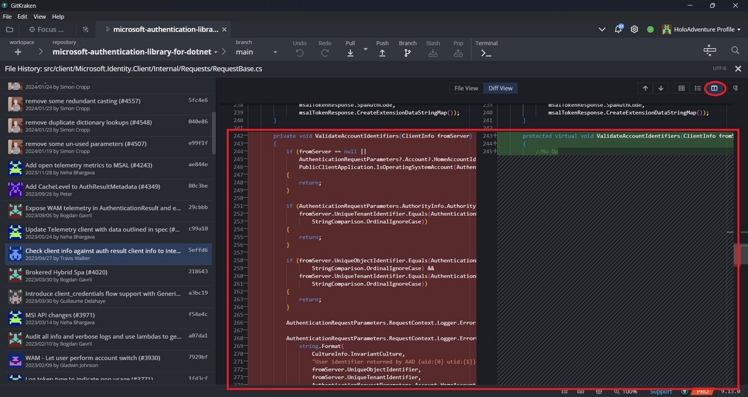Click commit hash 5effd6
The height and width of the screenshot is (397, 748).
(198, 250)
